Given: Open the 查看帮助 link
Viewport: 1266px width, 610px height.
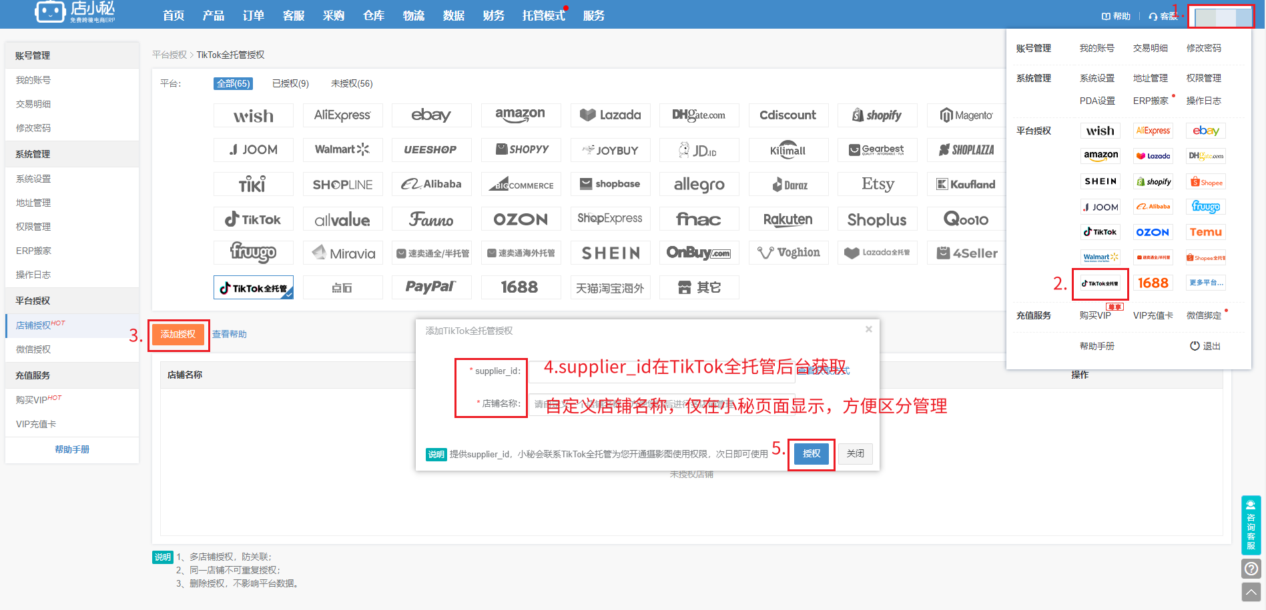Looking at the screenshot, I should (x=230, y=334).
